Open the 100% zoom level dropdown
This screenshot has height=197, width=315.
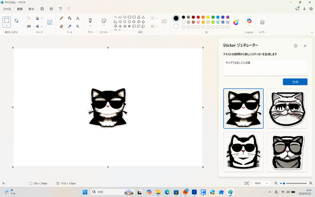coord(261,183)
